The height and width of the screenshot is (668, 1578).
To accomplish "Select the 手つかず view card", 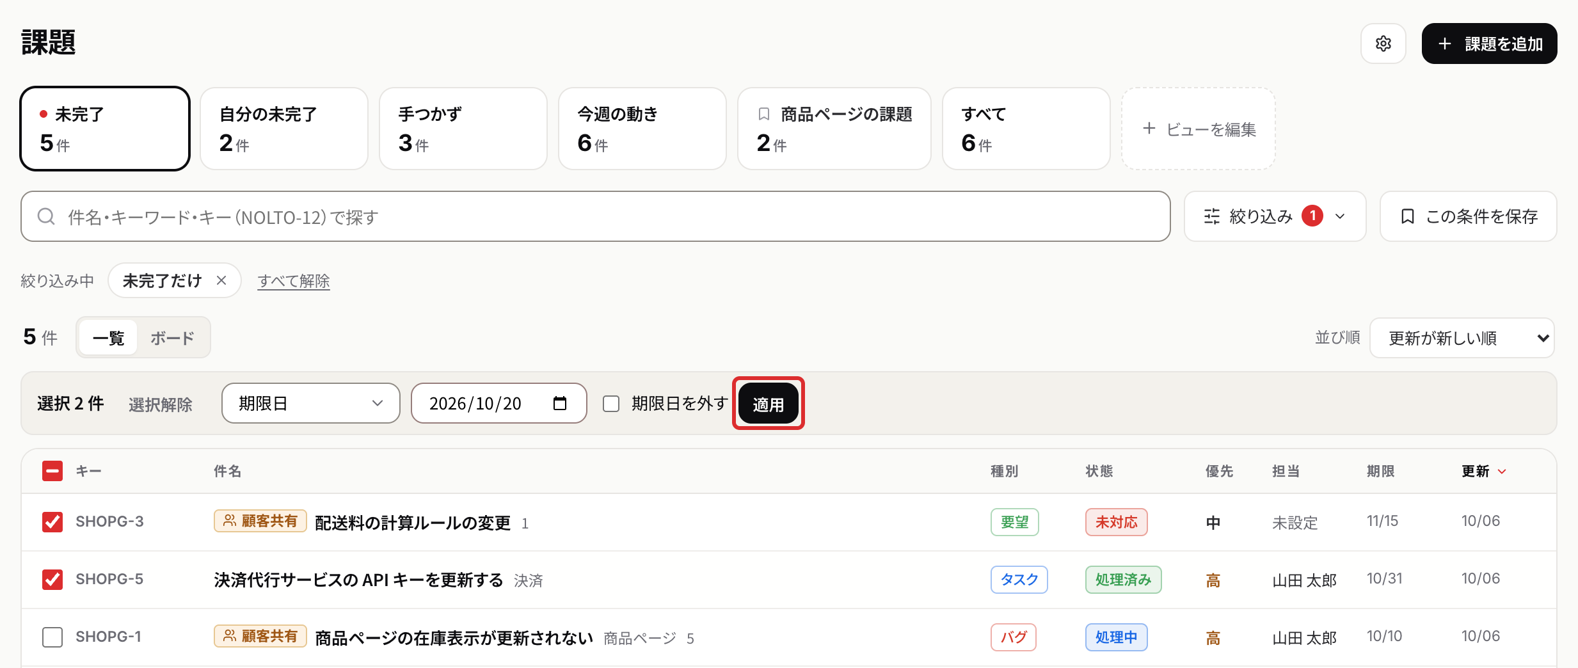I will pos(463,129).
